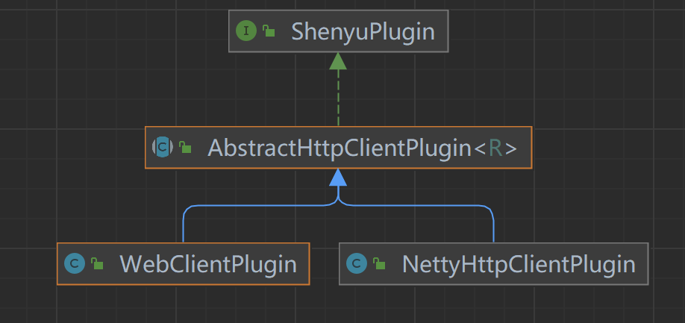This screenshot has width=685, height=323.
Task: Click the public access lock icon beside ShenyuPlugin
Action: (x=267, y=31)
